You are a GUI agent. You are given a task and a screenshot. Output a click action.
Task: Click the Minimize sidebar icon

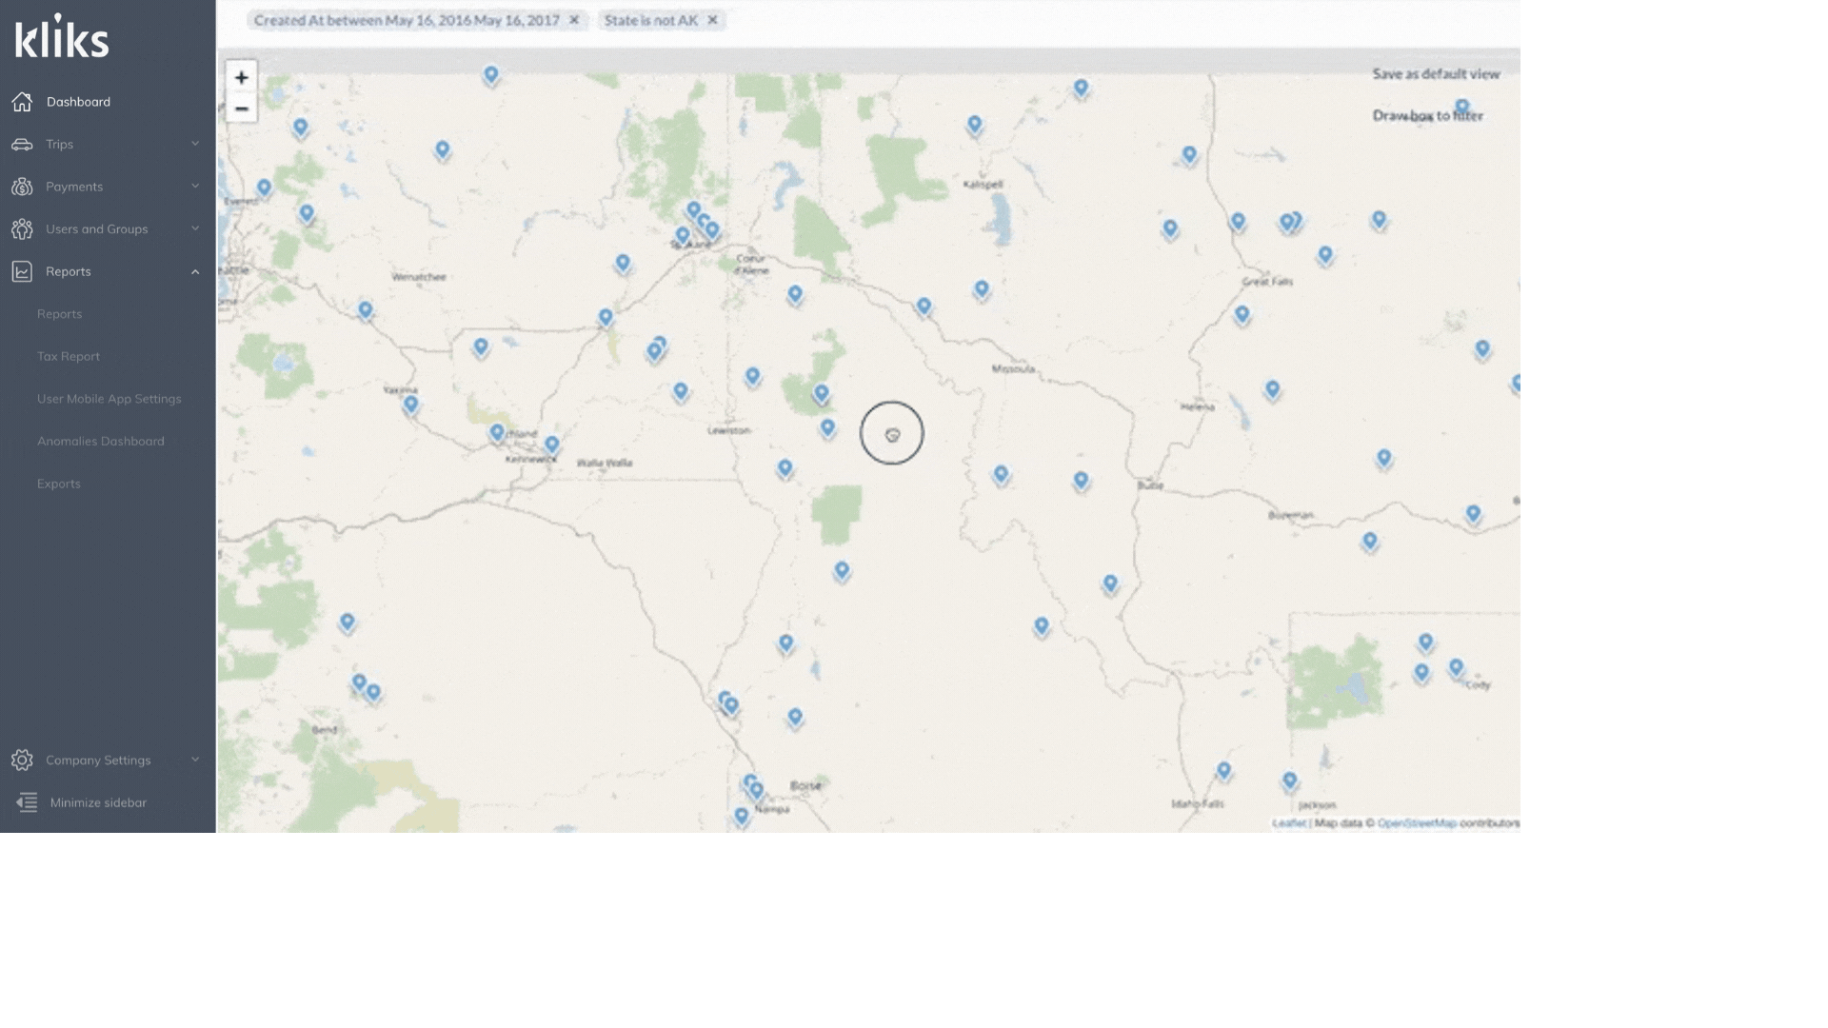[27, 803]
